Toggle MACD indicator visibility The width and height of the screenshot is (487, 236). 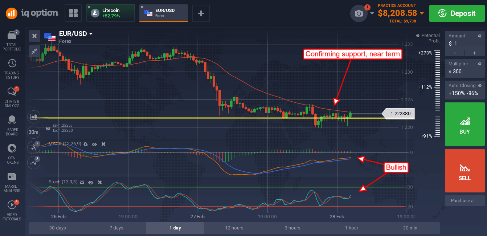(94, 144)
